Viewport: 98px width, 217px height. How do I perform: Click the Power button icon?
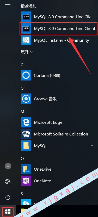tap(8, 197)
